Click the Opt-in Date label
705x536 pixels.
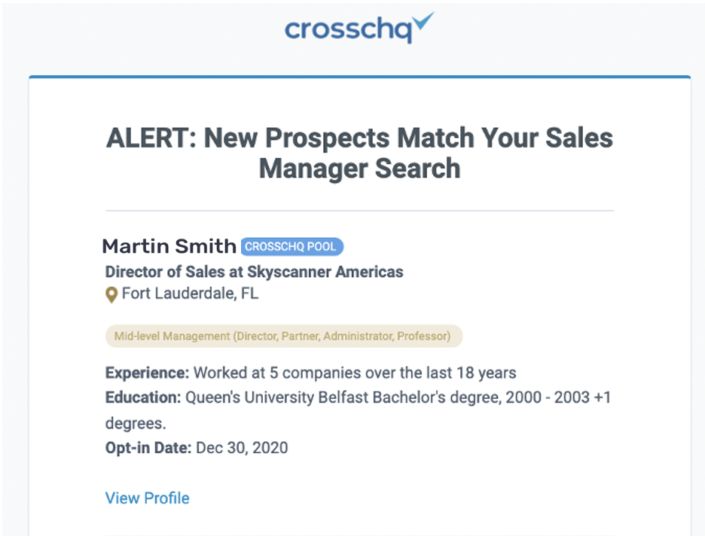click(x=148, y=448)
